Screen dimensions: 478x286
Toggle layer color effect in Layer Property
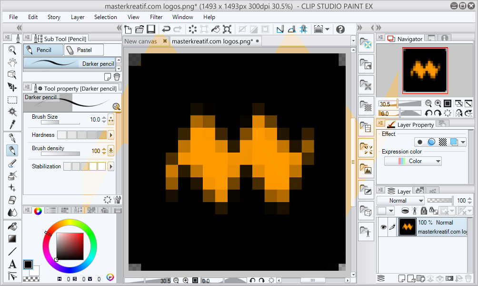point(454,142)
